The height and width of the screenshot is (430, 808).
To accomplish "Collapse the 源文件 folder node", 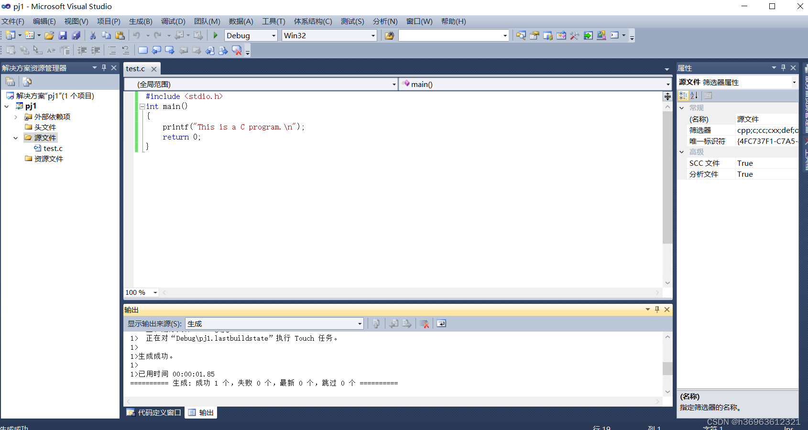I will pyautogui.click(x=16, y=138).
